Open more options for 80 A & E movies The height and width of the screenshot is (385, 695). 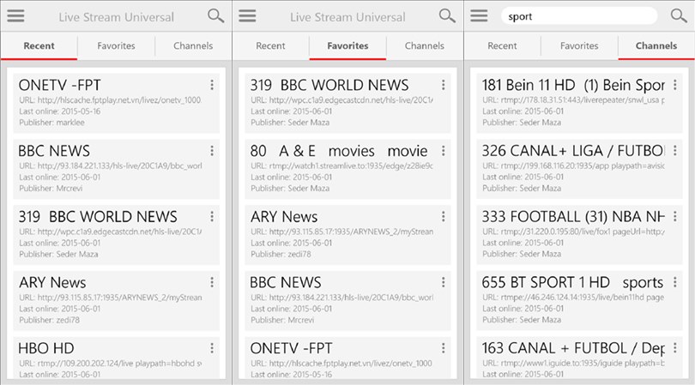444,151
